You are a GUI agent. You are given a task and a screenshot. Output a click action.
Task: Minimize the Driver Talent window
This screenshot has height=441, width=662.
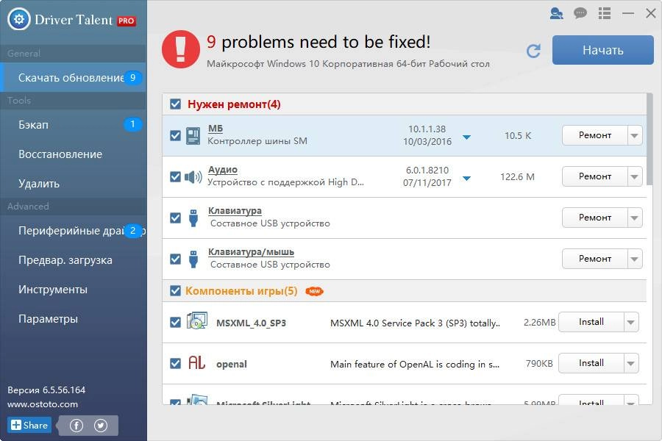tap(628, 13)
